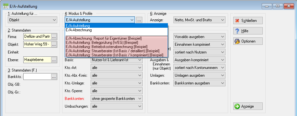Choose Steuerberater Ist-Basis komprimiert profile
The width and height of the screenshot is (297, 116).
point(116,55)
